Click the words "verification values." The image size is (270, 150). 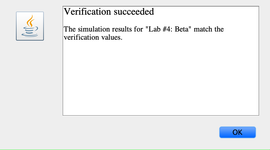coord(93,37)
